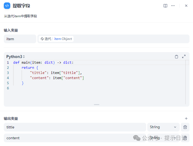Open the more options ellipsis menu
Viewport: 193px width, 146px height.
coord(173,6)
